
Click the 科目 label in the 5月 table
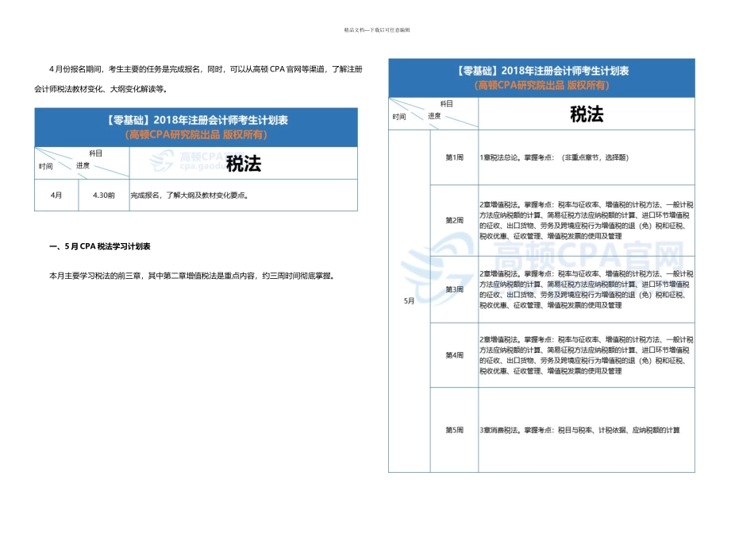coord(446,104)
